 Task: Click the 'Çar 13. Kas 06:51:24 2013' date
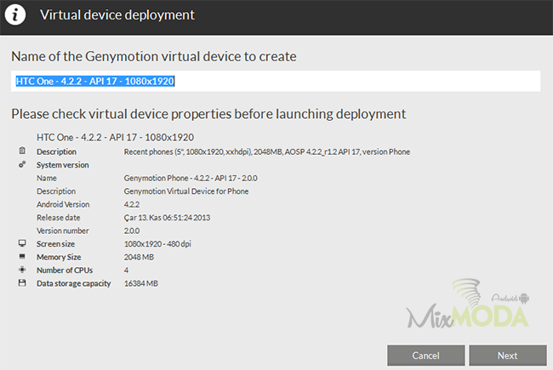coord(167,218)
